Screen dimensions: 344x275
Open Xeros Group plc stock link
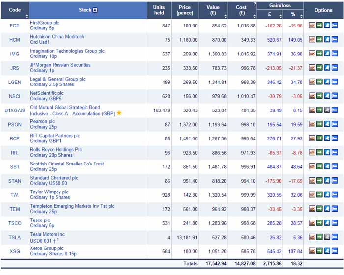click(47, 248)
